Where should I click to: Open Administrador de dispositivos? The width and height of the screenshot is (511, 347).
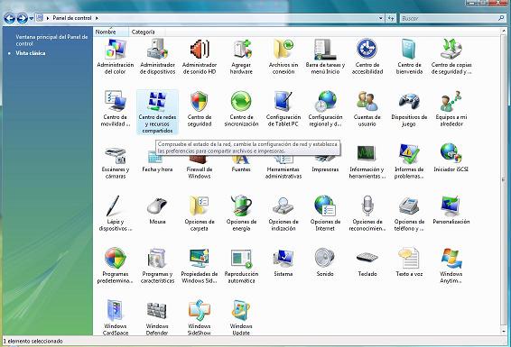[x=157, y=57]
